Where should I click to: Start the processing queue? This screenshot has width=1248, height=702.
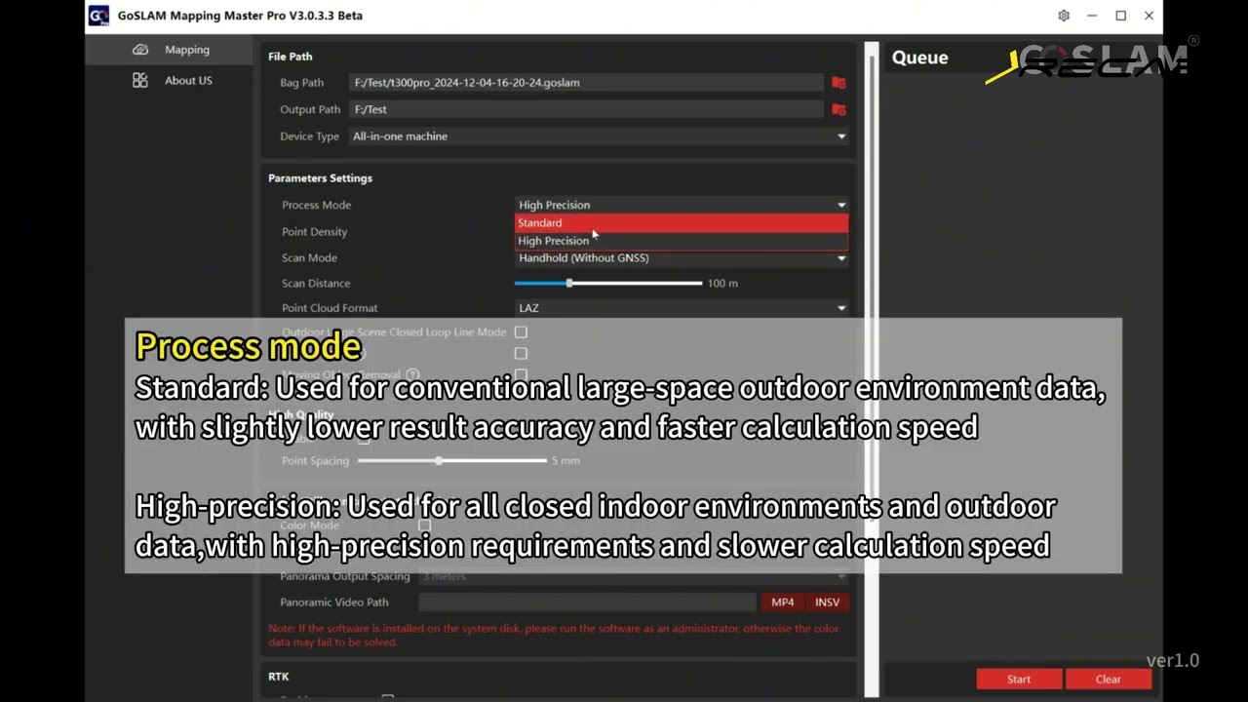(1019, 680)
